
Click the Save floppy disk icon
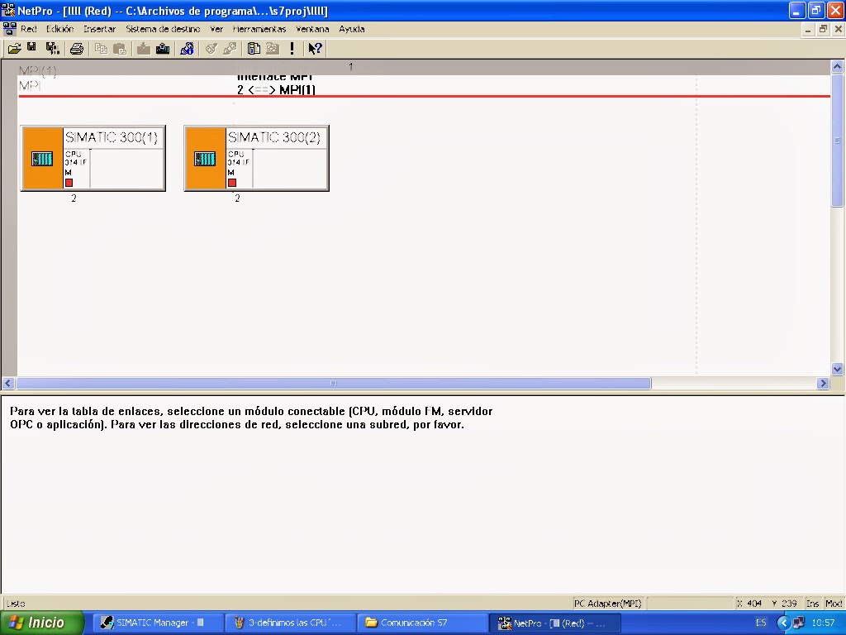(32, 47)
